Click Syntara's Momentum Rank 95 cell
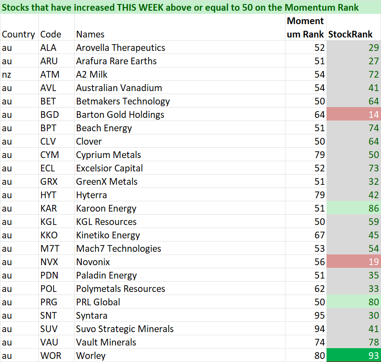 [306, 315]
